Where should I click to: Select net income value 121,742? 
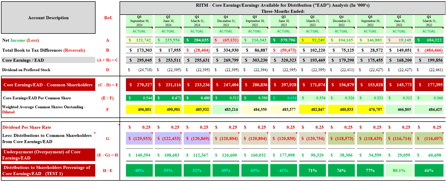tap(139, 40)
